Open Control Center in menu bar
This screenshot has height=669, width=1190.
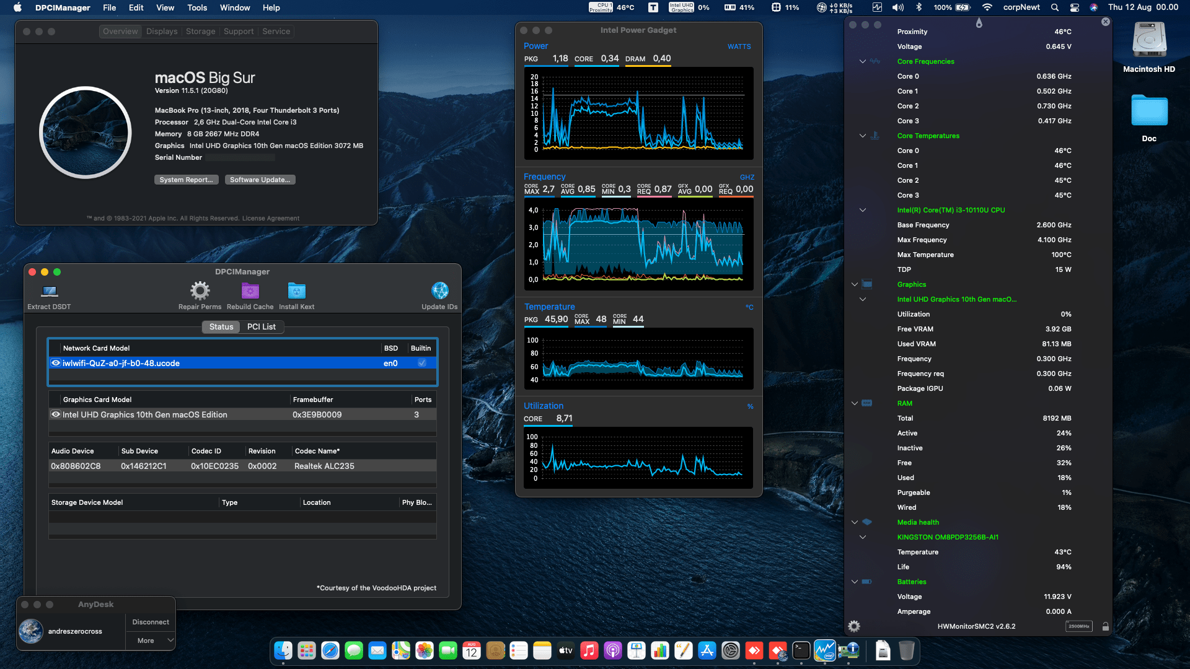pos(1075,7)
